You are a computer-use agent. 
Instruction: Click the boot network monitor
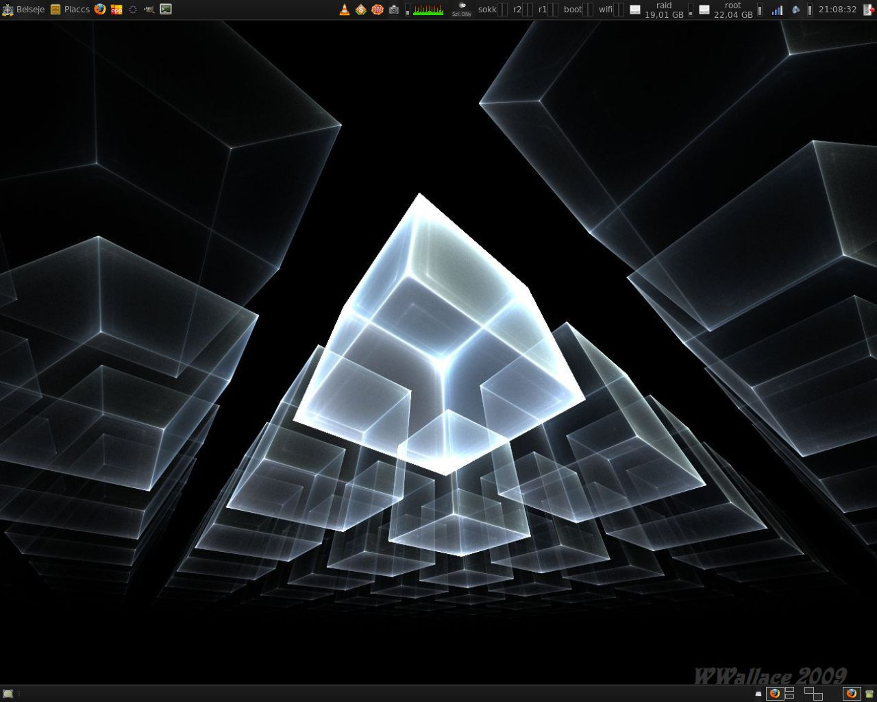point(578,10)
